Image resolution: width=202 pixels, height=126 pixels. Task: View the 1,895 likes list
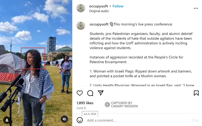click(x=85, y=103)
